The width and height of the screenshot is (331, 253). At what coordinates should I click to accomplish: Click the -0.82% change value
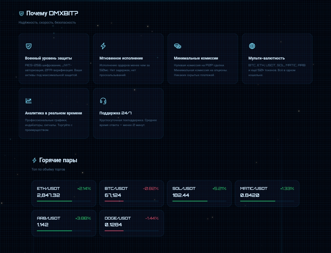tap(151, 188)
